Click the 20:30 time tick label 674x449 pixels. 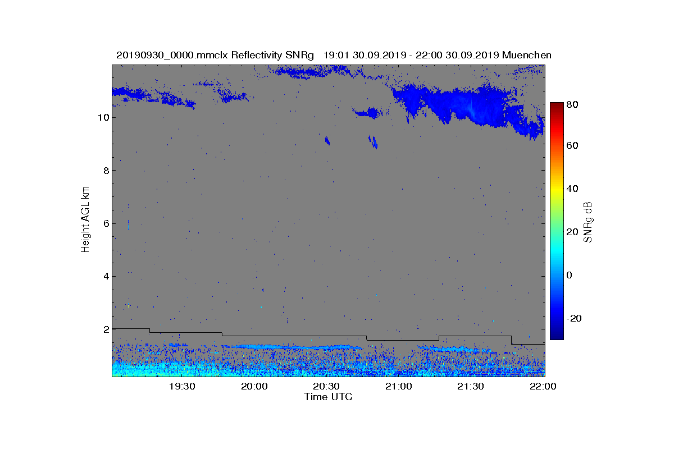pos(326,386)
